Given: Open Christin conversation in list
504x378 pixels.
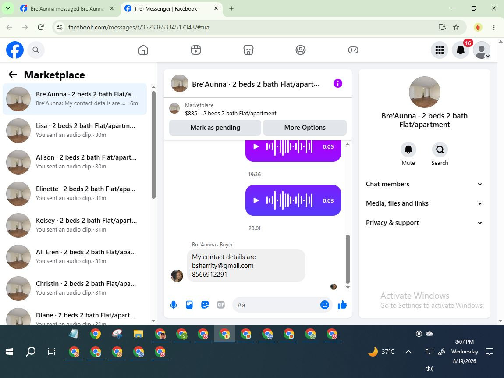Looking at the screenshot, I should 75,288.
